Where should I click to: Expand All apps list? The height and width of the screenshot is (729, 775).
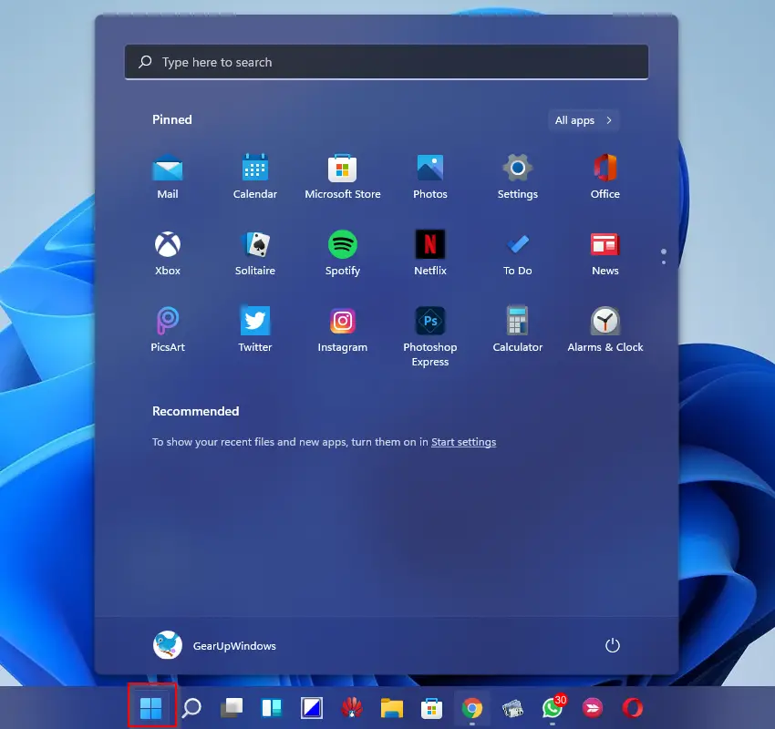point(584,120)
